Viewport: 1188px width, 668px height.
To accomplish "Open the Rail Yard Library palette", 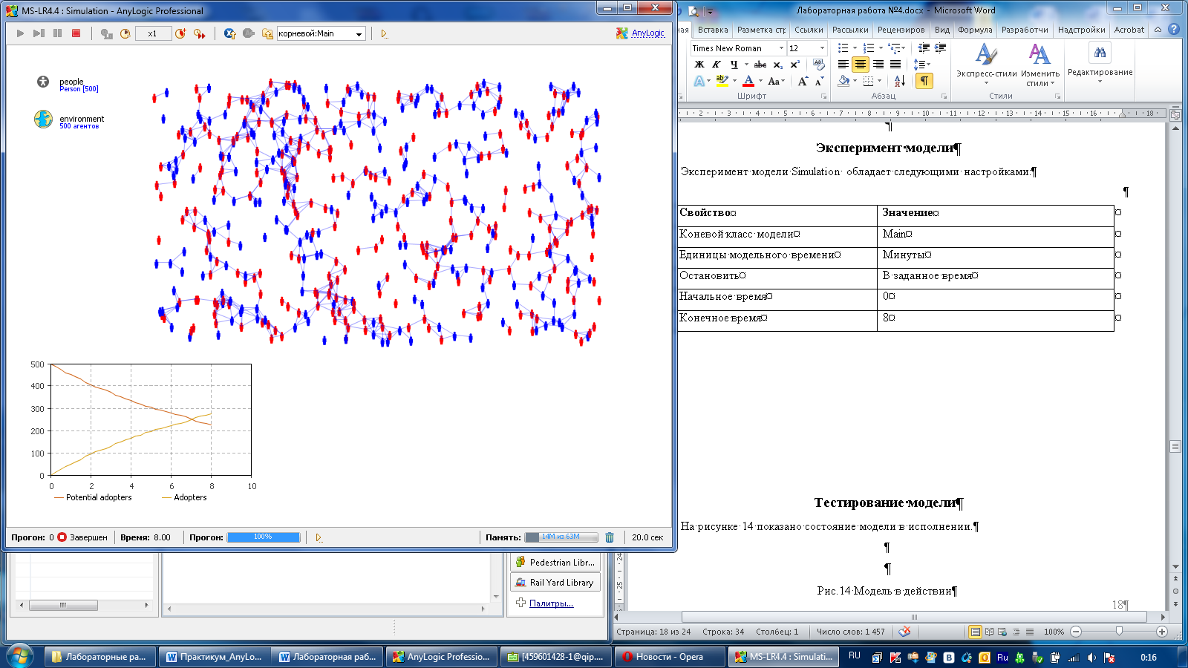I will pos(555,583).
